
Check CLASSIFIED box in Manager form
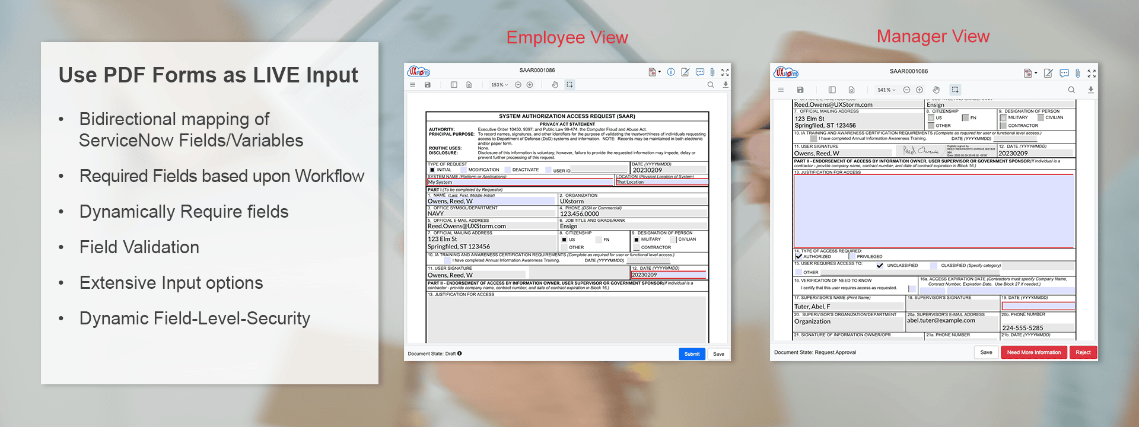click(x=934, y=266)
